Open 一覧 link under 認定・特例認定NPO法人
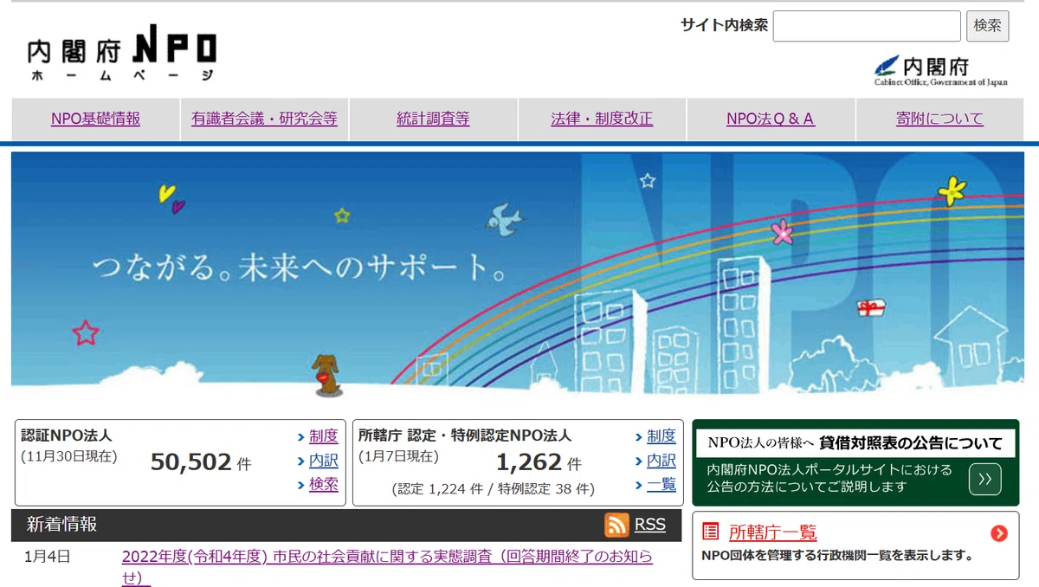Image resolution: width=1039 pixels, height=587 pixels. (x=661, y=485)
